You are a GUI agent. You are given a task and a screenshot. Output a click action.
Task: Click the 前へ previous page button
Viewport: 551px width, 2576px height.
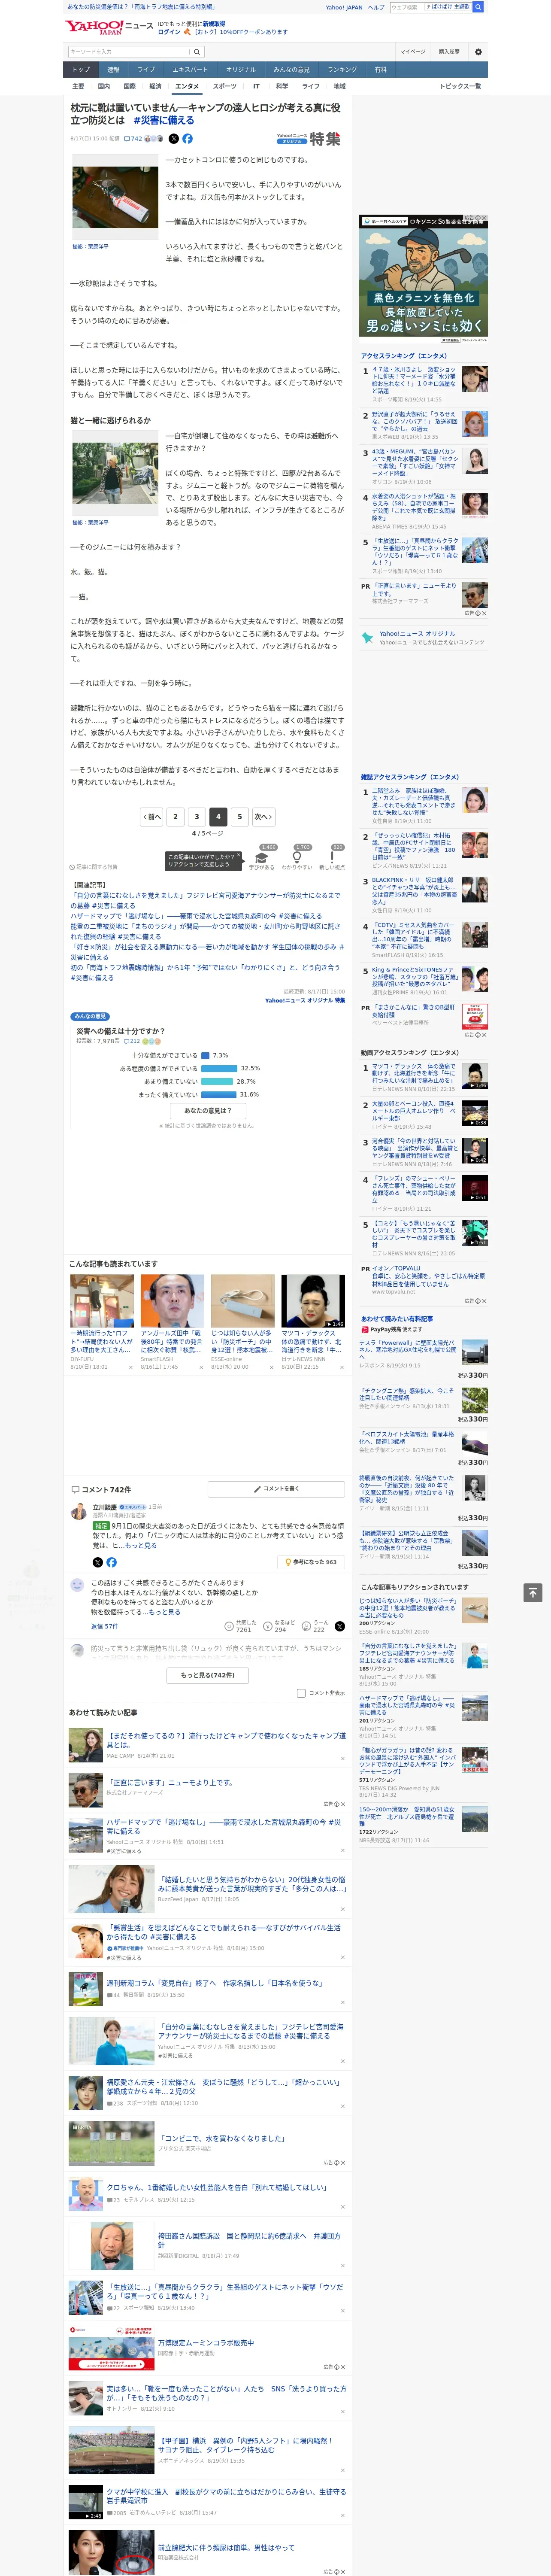(x=152, y=816)
